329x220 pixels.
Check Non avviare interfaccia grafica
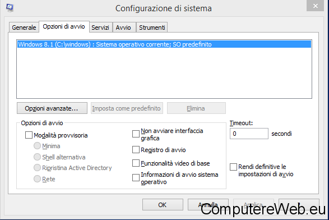pos(136,134)
